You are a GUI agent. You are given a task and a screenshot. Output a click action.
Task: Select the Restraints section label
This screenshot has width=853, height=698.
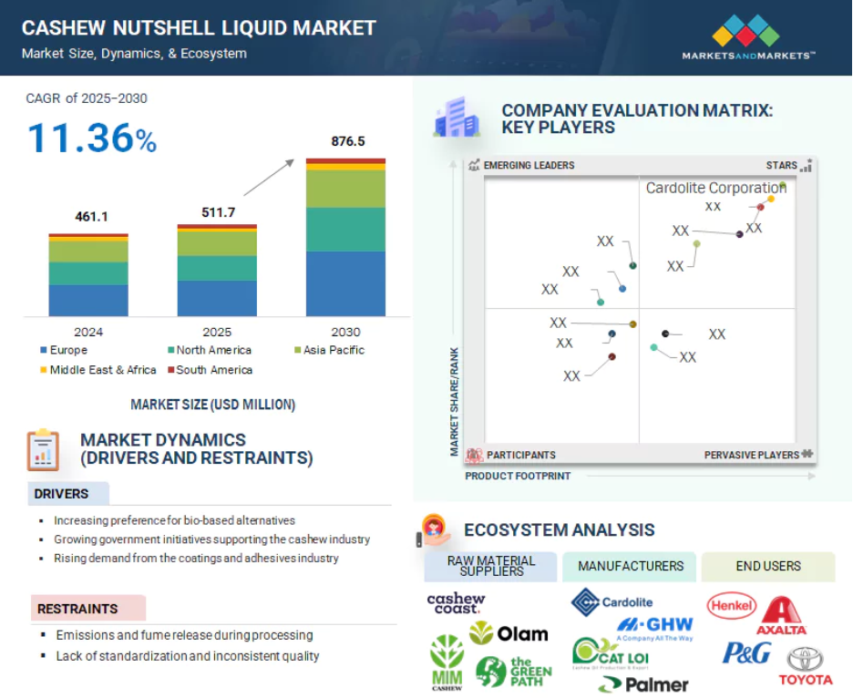click(x=88, y=608)
